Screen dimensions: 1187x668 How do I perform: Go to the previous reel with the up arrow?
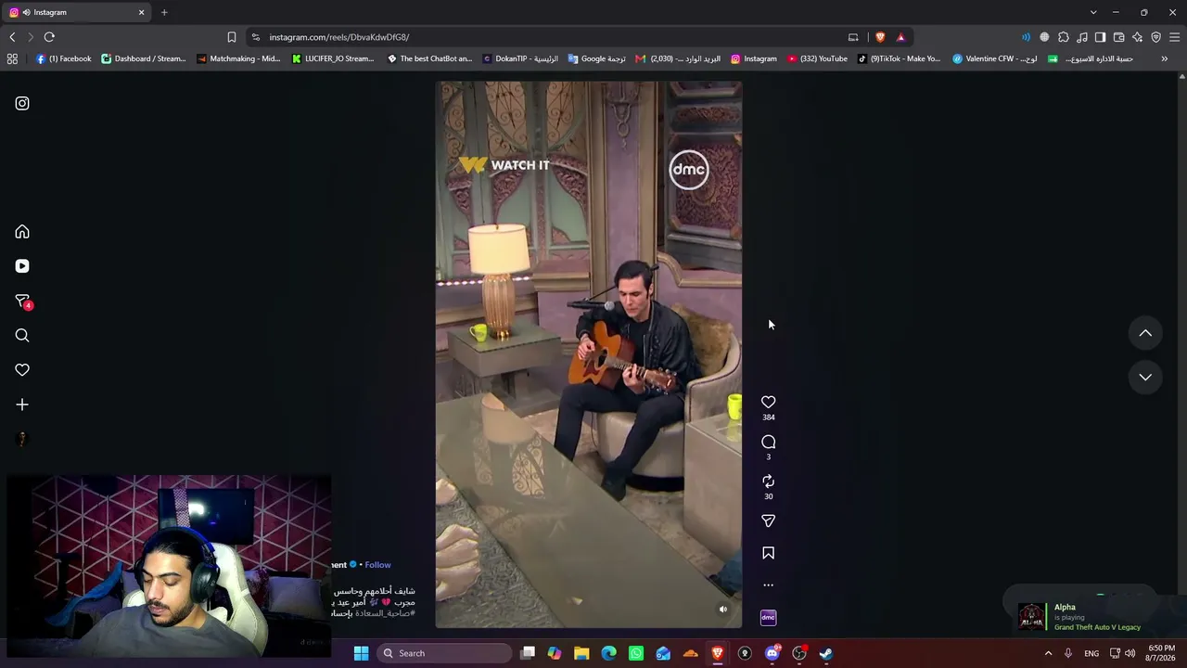1145,333
